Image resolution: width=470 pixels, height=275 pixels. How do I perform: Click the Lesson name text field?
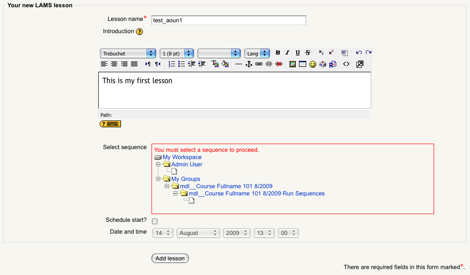pyautogui.click(x=228, y=20)
